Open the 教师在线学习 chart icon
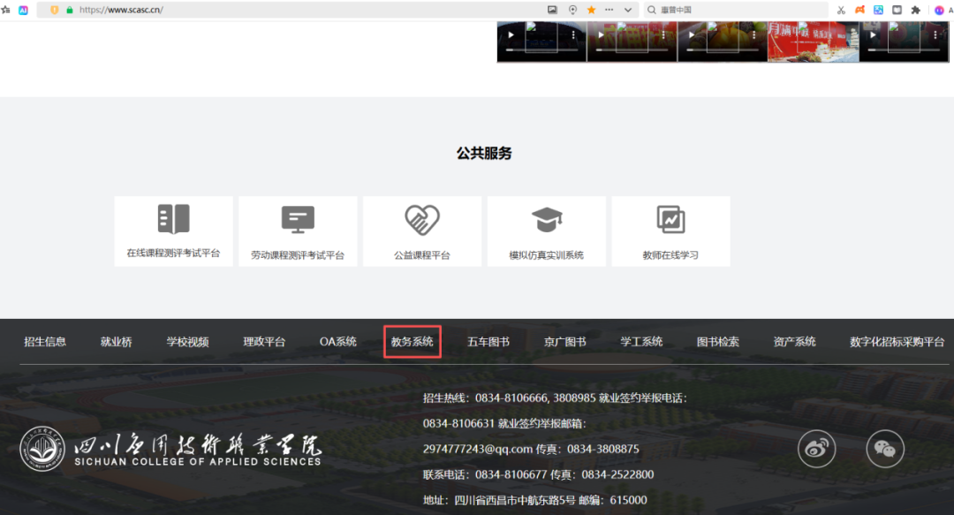 (x=670, y=219)
